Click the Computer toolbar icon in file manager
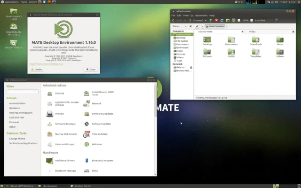This screenshot has height=188, width=301. pyautogui.click(x=233, y=20)
